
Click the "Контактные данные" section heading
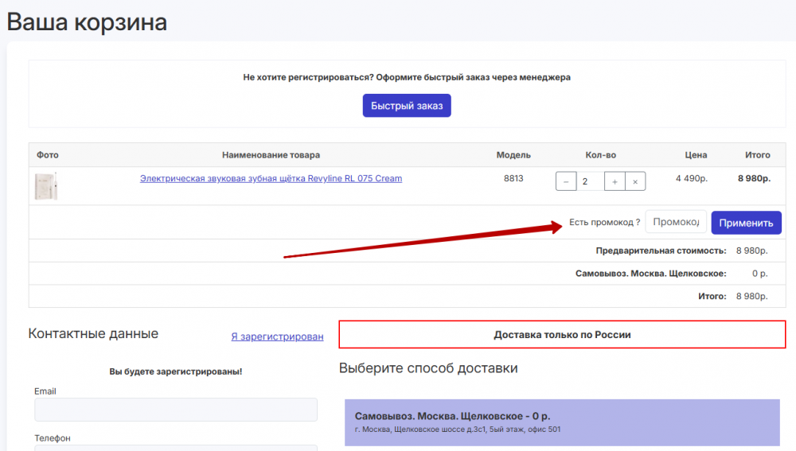point(93,333)
